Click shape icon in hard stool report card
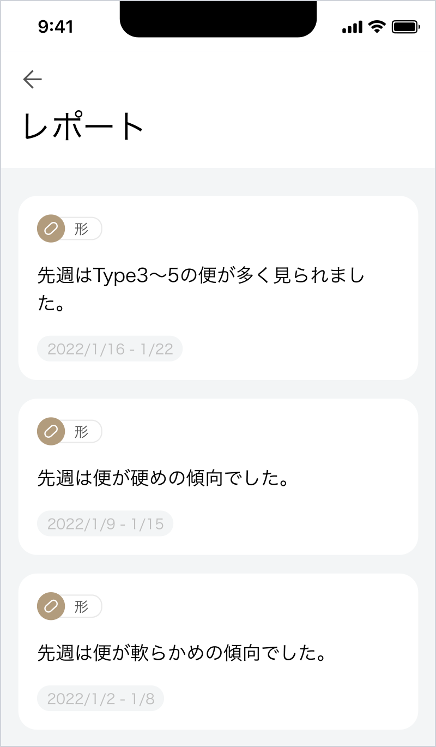 (51, 432)
